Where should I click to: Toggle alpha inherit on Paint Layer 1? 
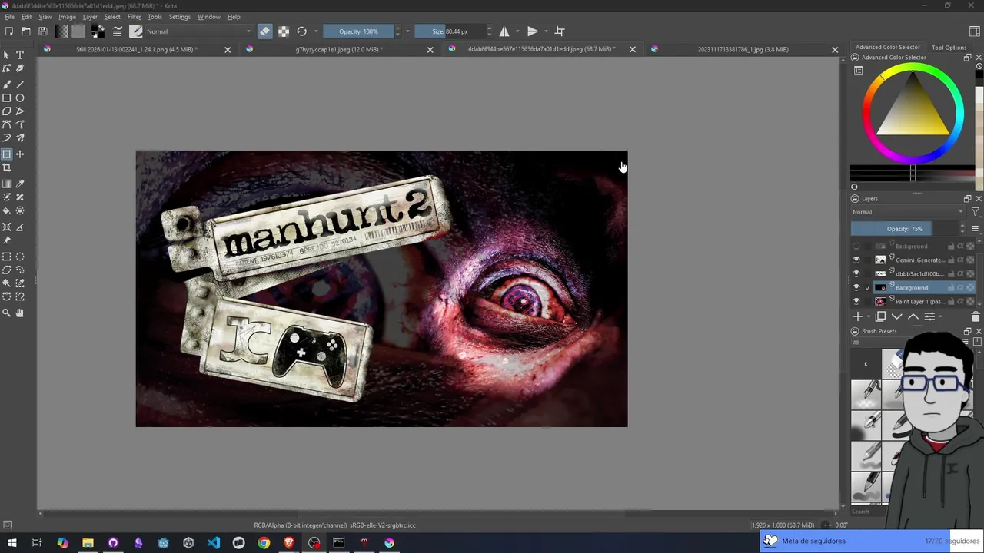point(960,301)
